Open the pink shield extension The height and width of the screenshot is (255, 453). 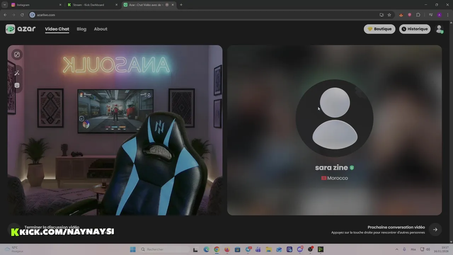(409, 15)
